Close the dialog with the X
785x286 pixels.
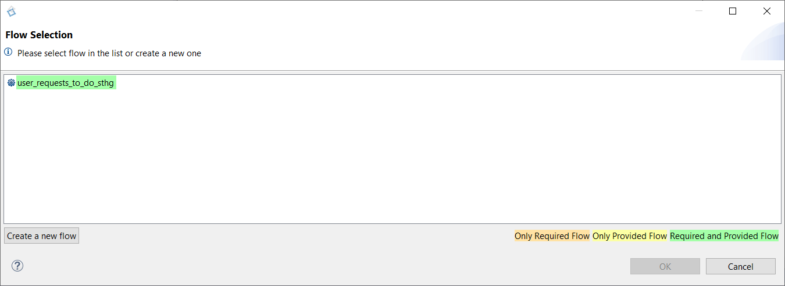point(767,11)
